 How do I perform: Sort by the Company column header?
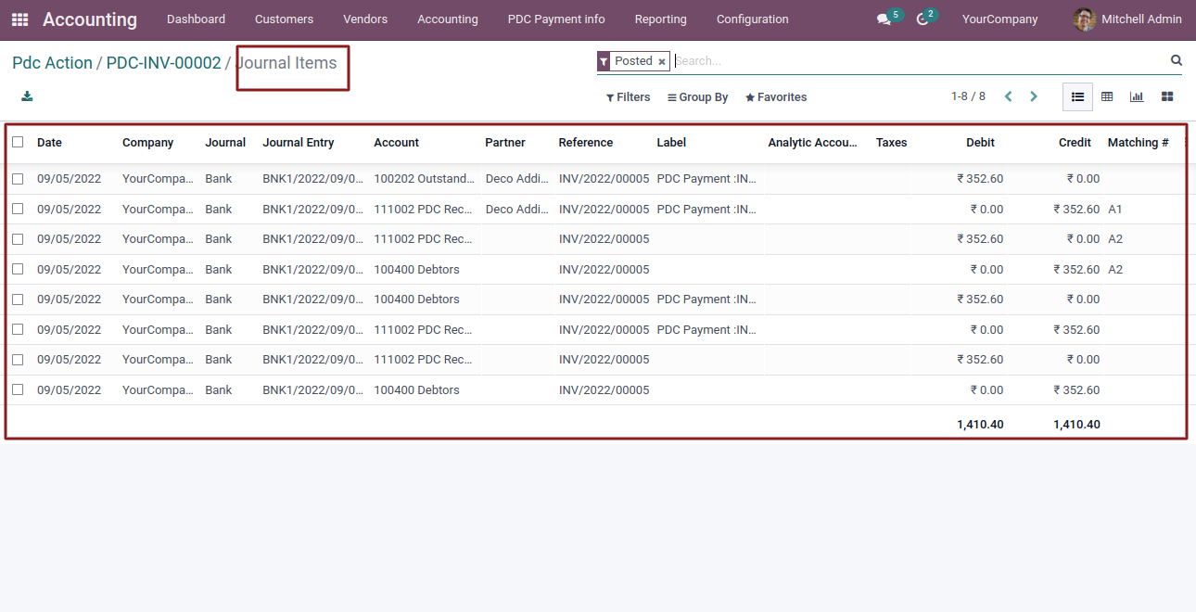pos(148,143)
